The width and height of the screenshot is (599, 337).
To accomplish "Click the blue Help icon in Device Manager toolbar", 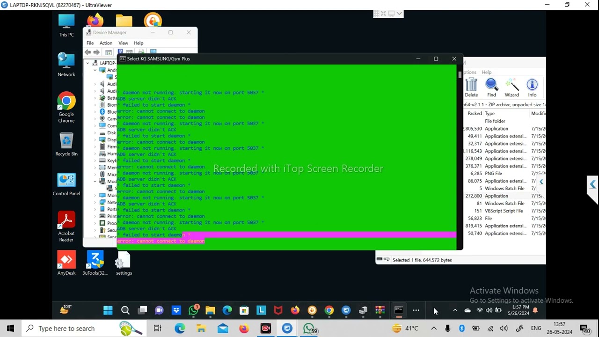I will pos(120,52).
